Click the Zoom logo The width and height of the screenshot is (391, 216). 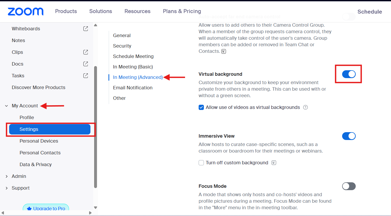tap(25, 11)
